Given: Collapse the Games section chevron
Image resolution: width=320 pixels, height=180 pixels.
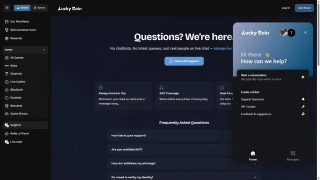Looking at the screenshot, I should click(x=44, y=49).
